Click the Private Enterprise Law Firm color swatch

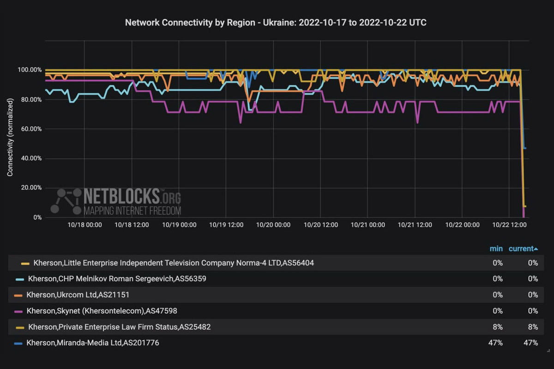click(x=20, y=327)
